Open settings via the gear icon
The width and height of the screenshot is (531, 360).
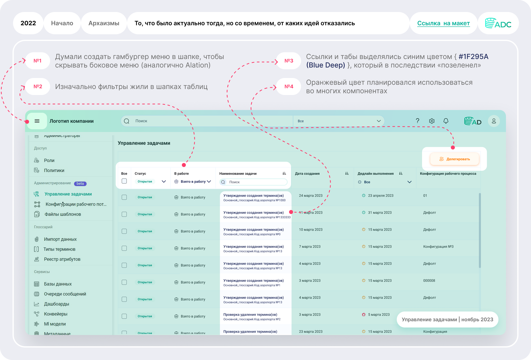[x=432, y=121]
